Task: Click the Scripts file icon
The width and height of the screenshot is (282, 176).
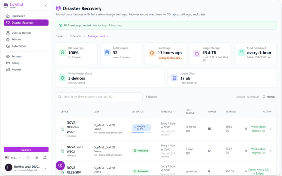Action: click(x=174, y=78)
